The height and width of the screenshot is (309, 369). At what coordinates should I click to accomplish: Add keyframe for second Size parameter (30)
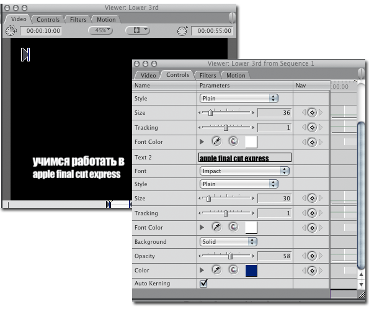pyautogui.click(x=312, y=199)
